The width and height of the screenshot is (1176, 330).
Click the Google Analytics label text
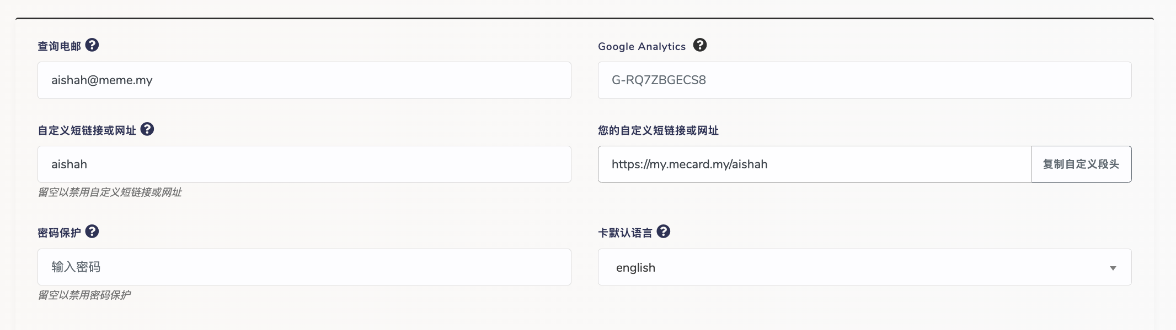[642, 47]
